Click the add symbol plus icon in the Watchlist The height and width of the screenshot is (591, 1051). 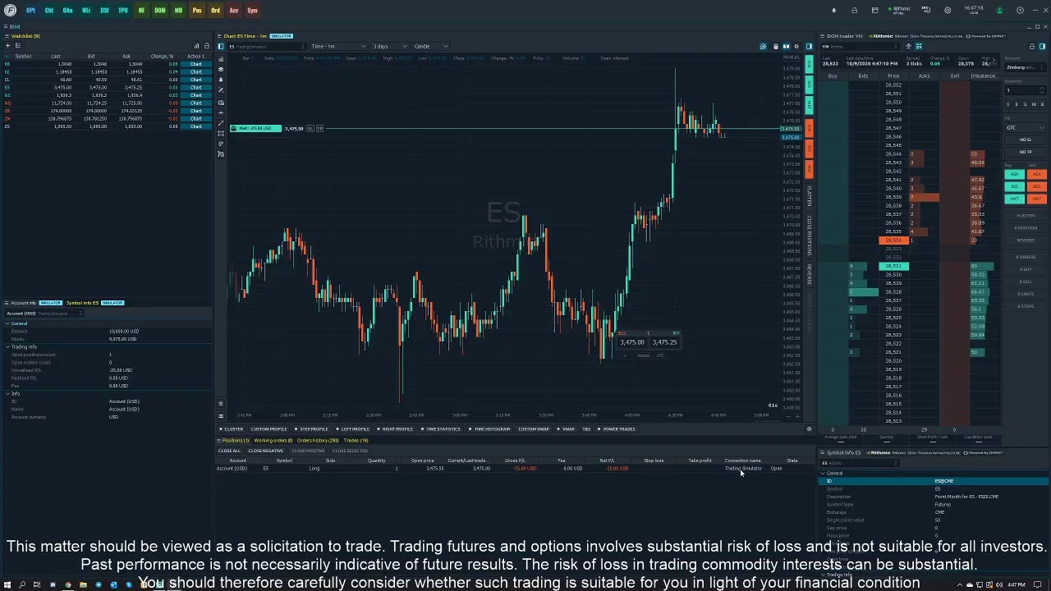[7, 46]
